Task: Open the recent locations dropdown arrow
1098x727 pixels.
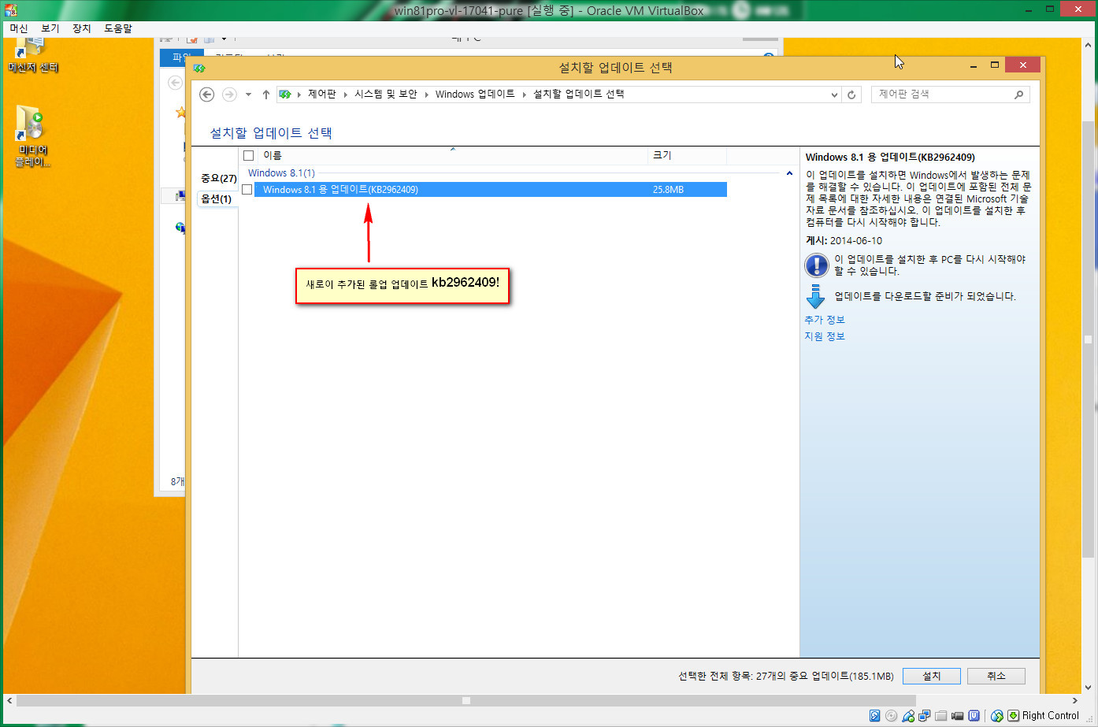Action: tap(248, 95)
